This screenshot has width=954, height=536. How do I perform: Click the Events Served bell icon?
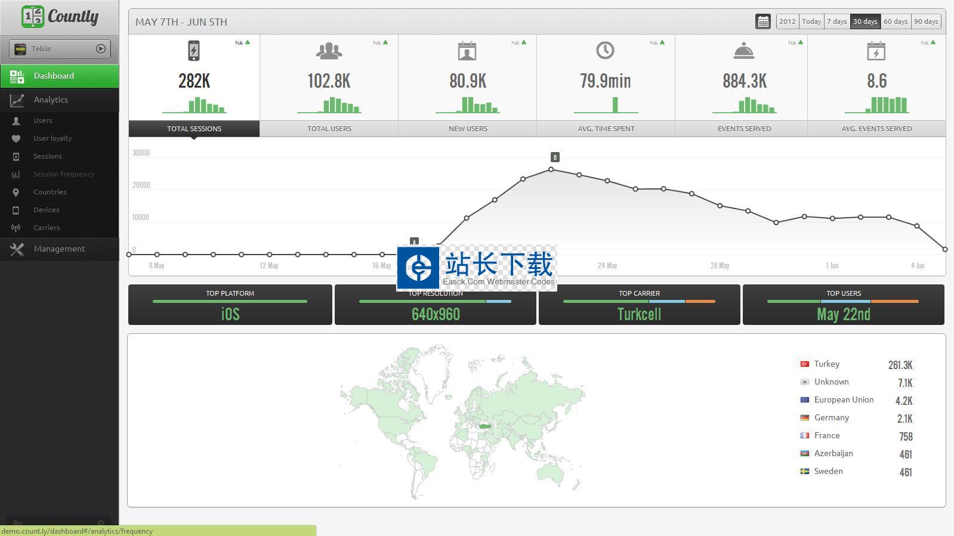(743, 51)
